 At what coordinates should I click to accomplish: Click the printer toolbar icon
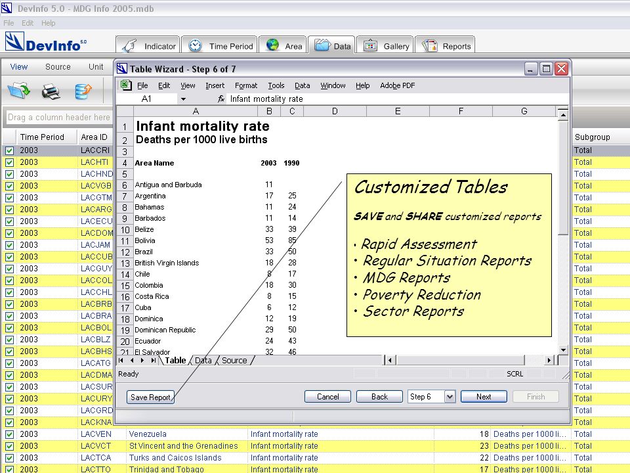tap(51, 91)
